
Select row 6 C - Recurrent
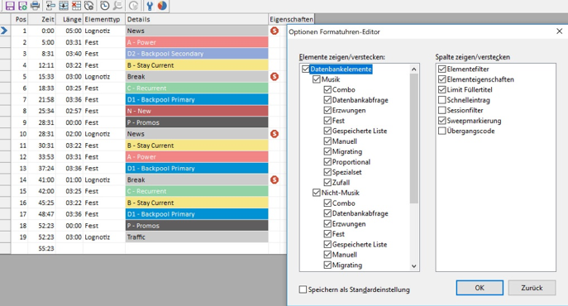coord(197,88)
